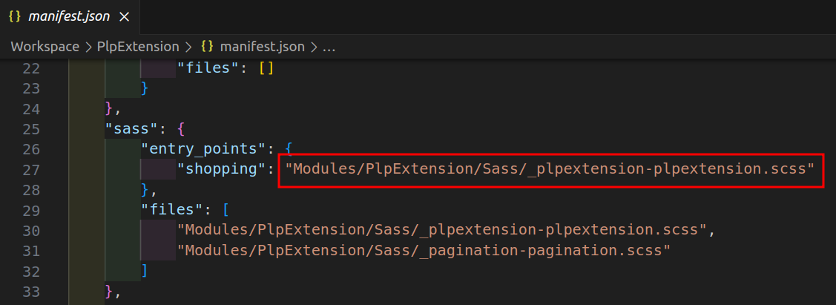
Task: Click the JSON braces icon in breadcrumb
Action: (208, 47)
